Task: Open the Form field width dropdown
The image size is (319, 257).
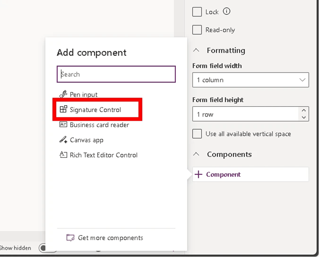Action: [x=250, y=80]
